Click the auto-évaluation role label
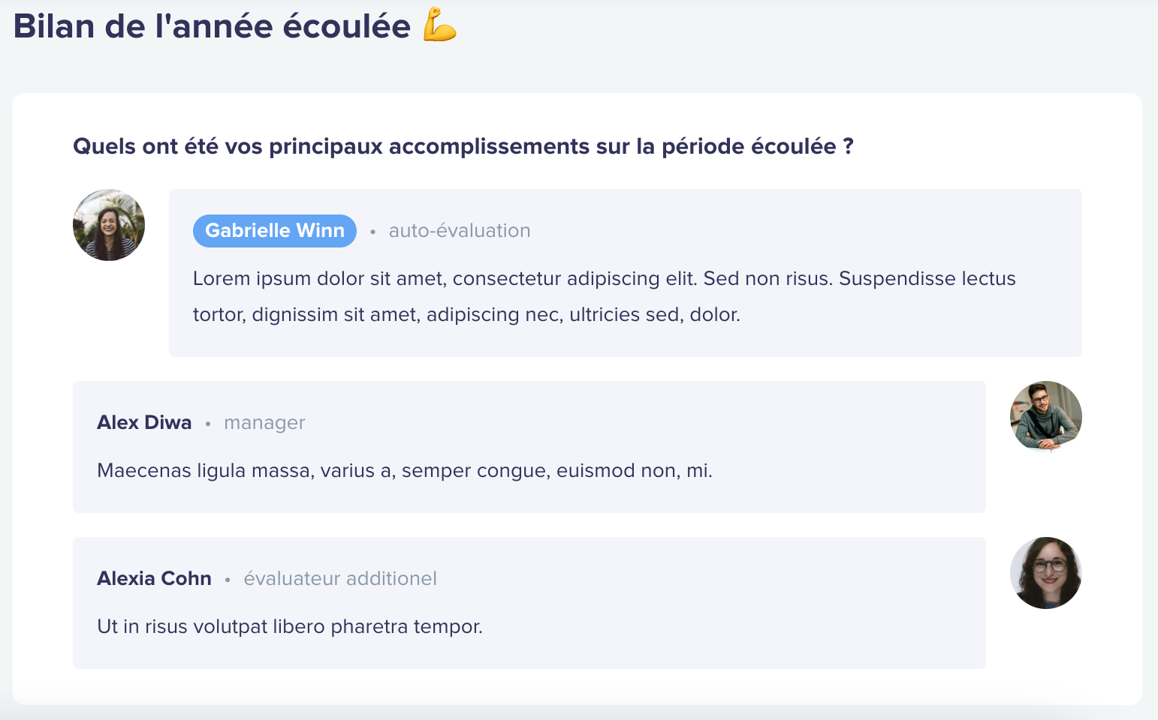Viewport: 1158px width, 720px height. click(460, 231)
